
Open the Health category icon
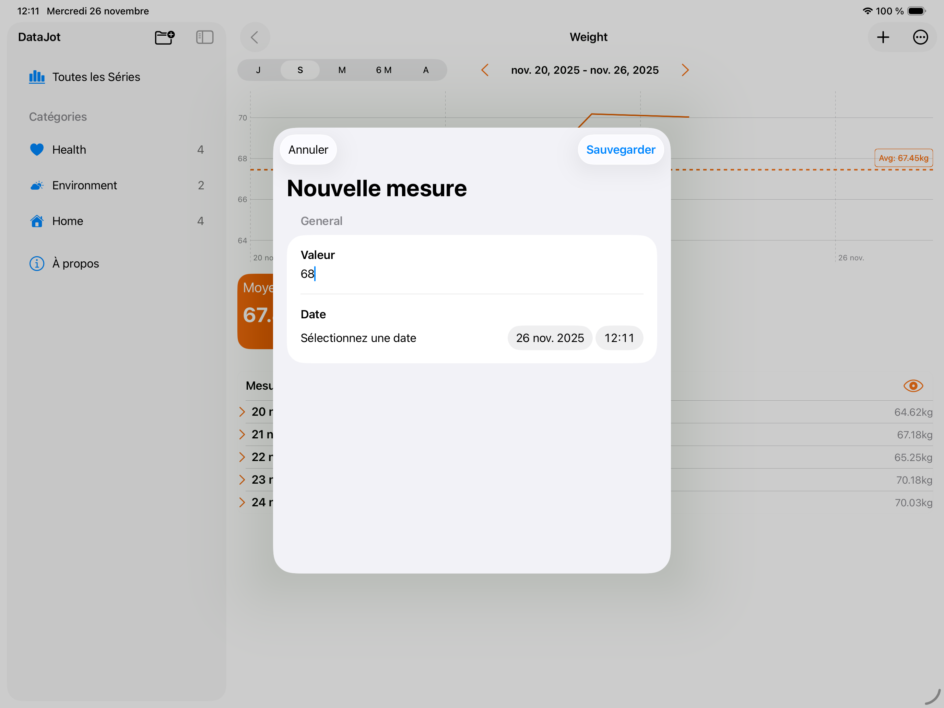pyautogui.click(x=37, y=149)
